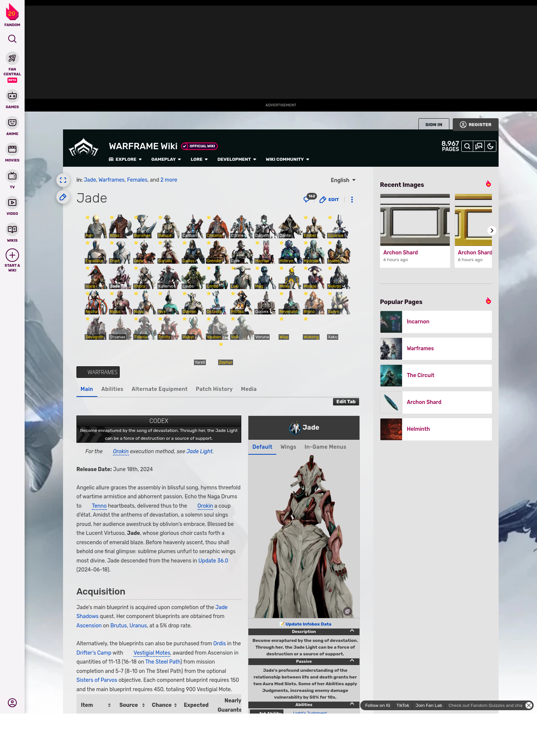The image size is (537, 746).
Task: Open the Wiki Community dropdown menu
Action: [x=288, y=159]
